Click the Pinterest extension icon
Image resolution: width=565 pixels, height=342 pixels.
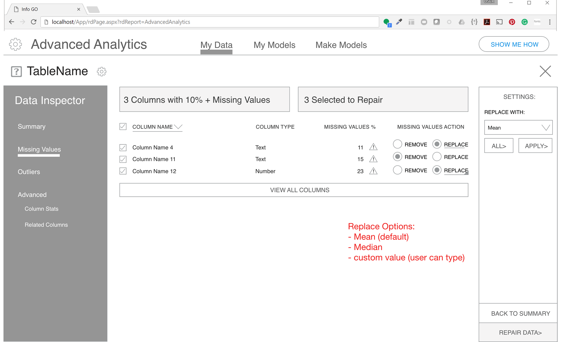pyautogui.click(x=512, y=22)
